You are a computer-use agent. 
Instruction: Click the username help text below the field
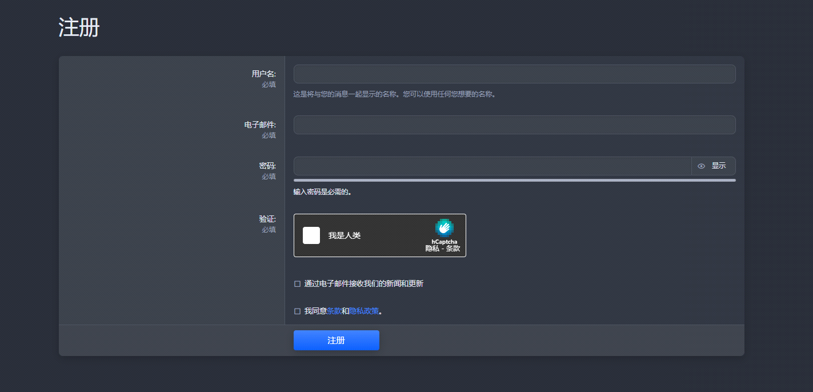click(x=394, y=94)
